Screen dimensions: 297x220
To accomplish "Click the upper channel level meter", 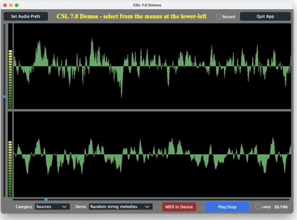I will (x=10, y=66).
